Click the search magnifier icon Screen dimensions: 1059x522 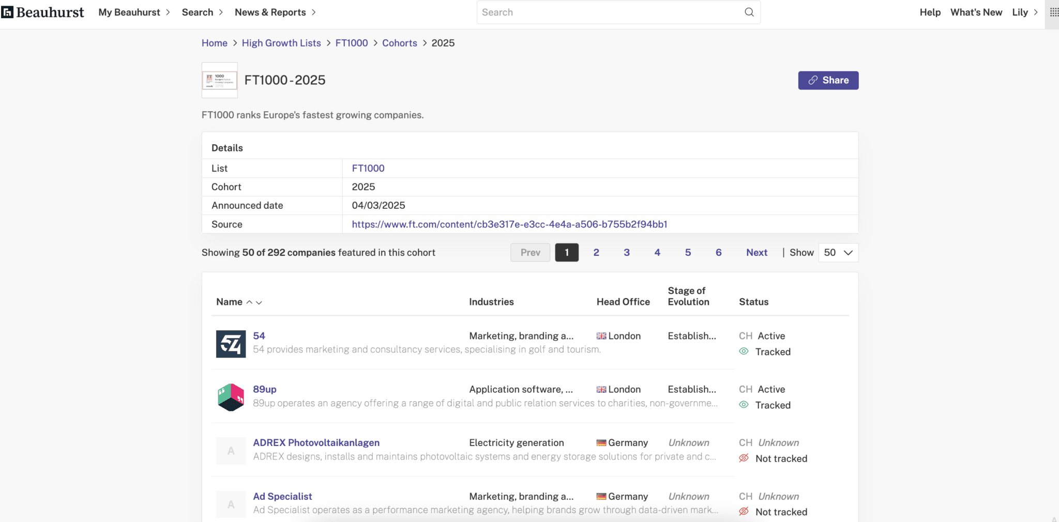[x=749, y=12]
